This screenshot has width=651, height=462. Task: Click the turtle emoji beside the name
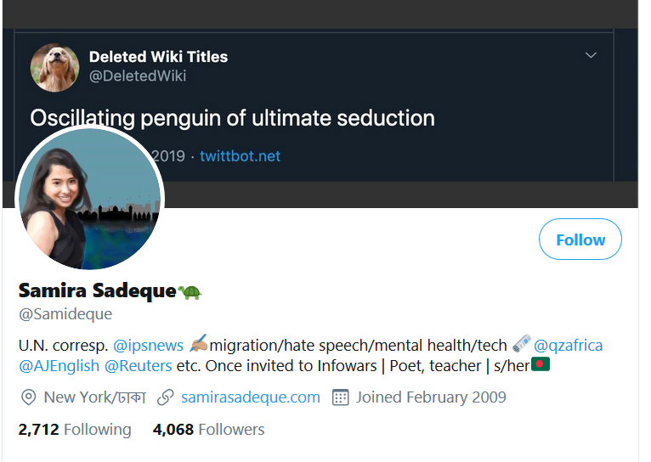[x=190, y=291]
